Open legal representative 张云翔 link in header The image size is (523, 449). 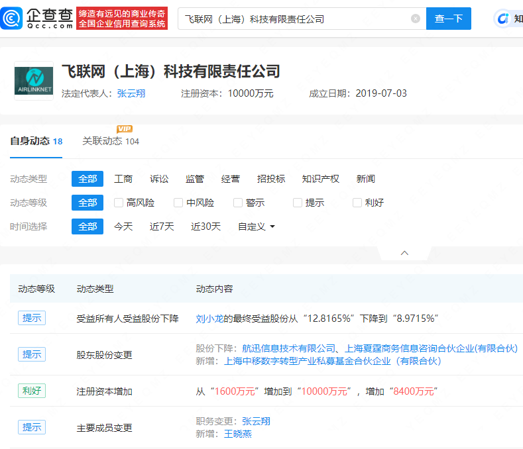tap(131, 93)
